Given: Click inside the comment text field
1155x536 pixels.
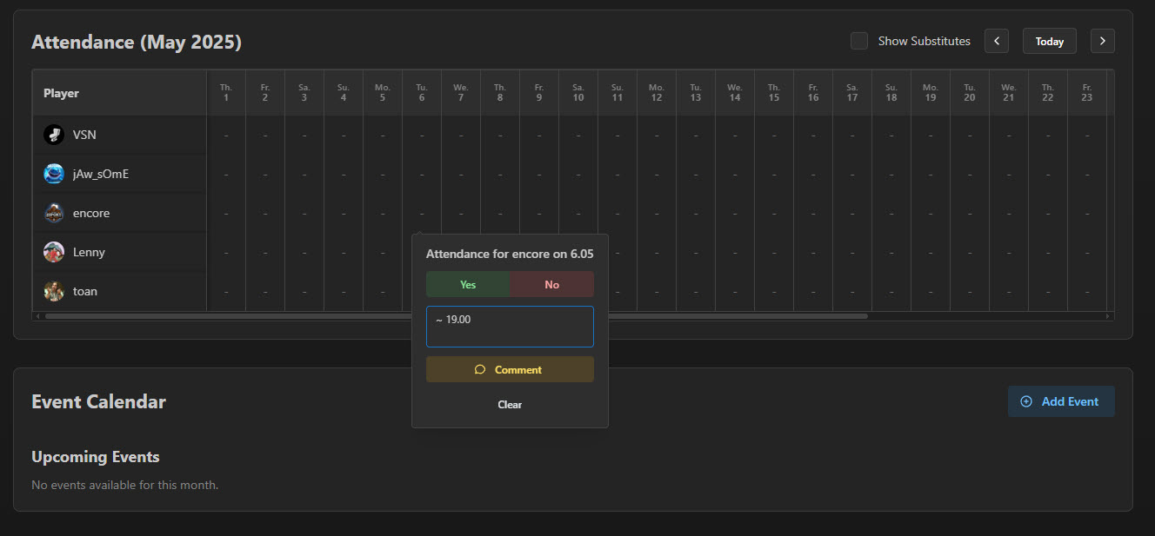Looking at the screenshot, I should click(x=510, y=327).
